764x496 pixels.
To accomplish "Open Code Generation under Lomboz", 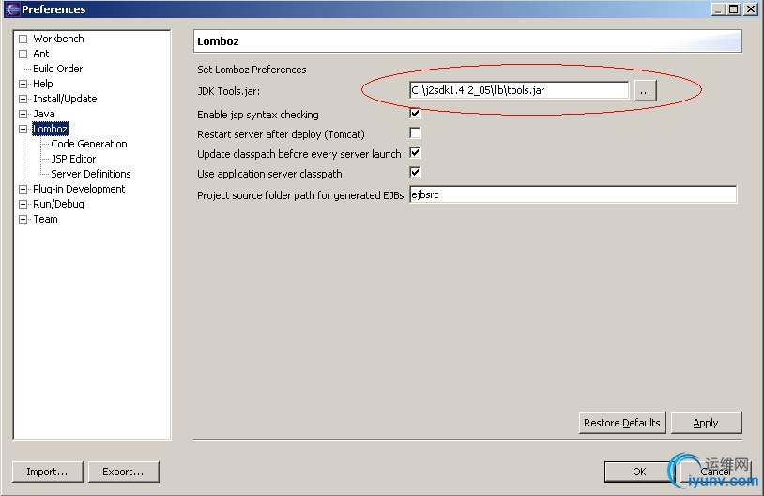I will (x=88, y=144).
